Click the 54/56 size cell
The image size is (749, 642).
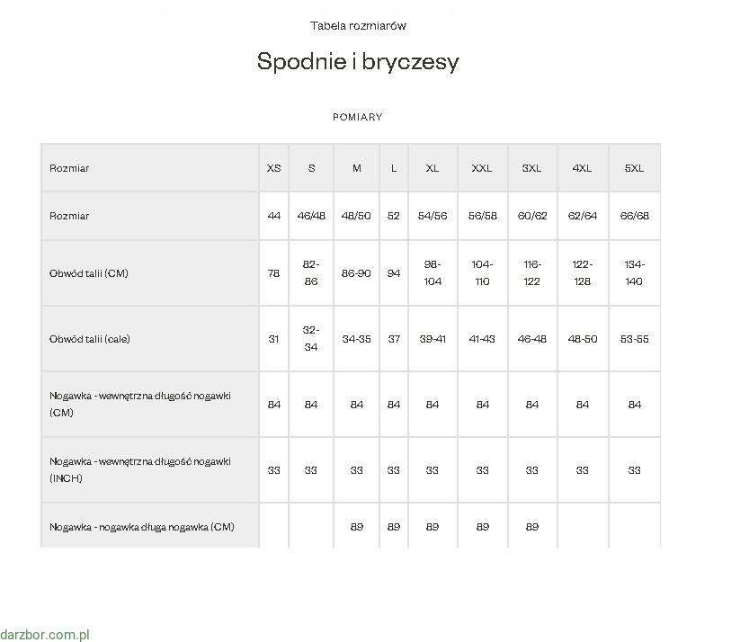click(432, 216)
